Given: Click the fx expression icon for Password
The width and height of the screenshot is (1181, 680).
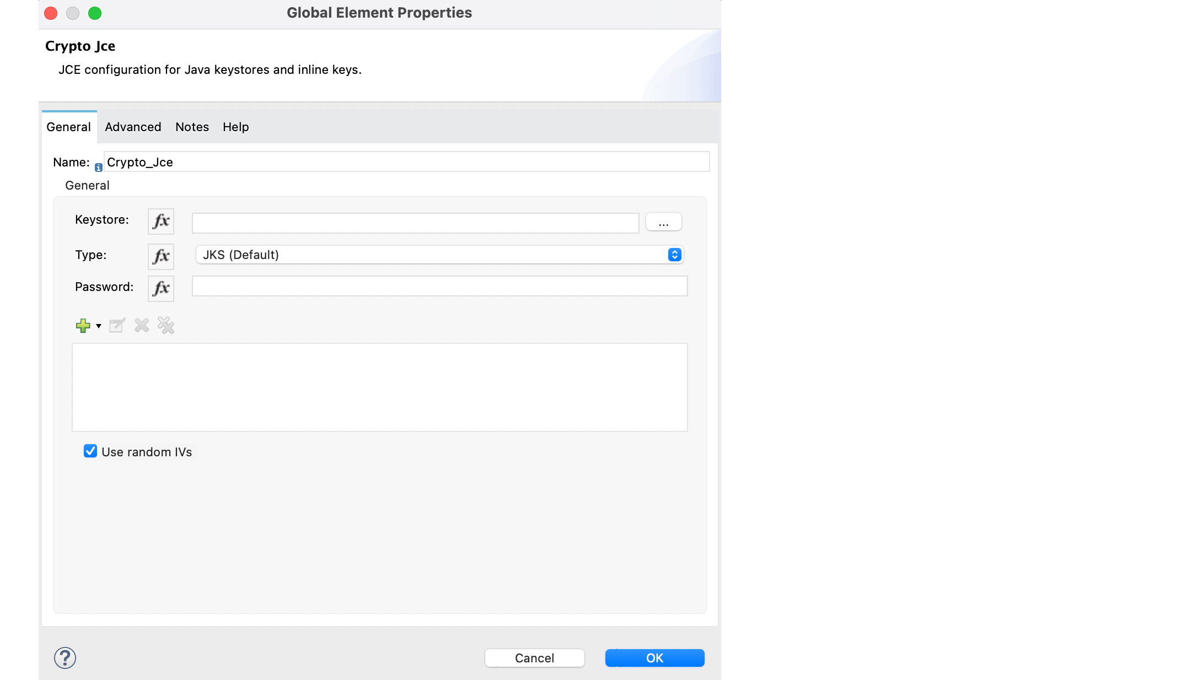Looking at the screenshot, I should (x=160, y=288).
